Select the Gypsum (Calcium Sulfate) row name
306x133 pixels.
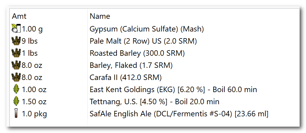(147, 29)
